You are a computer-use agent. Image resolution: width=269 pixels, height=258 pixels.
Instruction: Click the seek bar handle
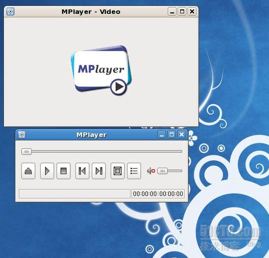26,151
